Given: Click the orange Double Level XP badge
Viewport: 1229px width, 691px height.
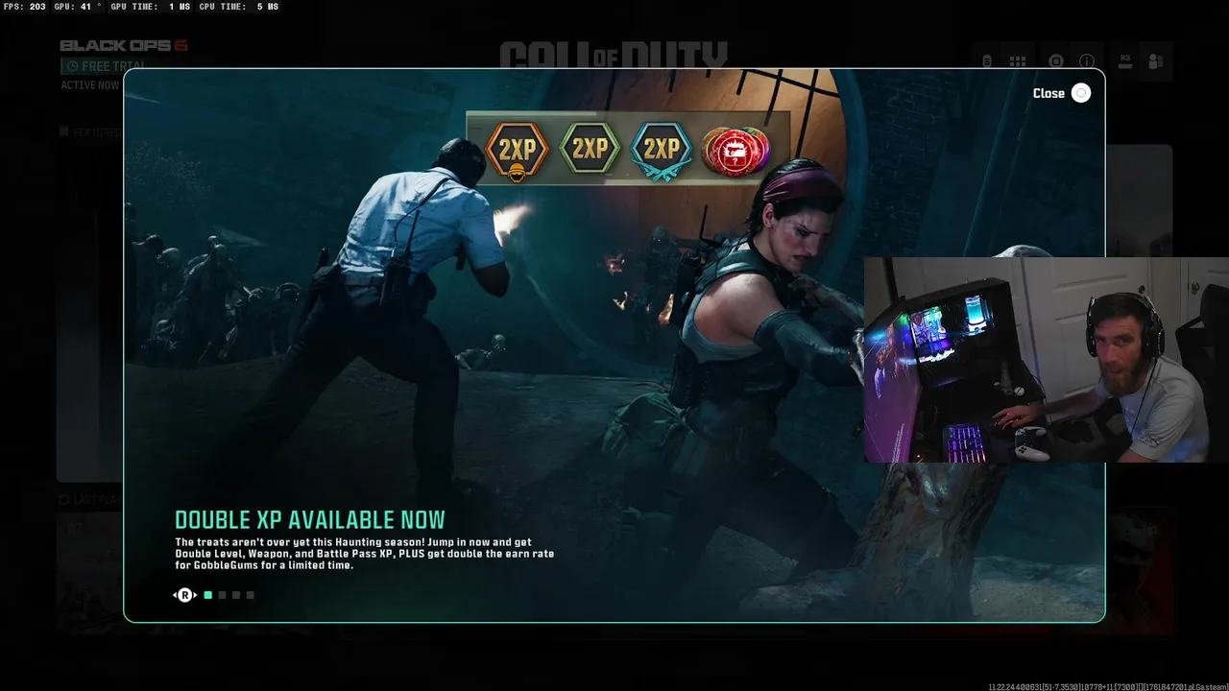Looking at the screenshot, I should point(518,151).
